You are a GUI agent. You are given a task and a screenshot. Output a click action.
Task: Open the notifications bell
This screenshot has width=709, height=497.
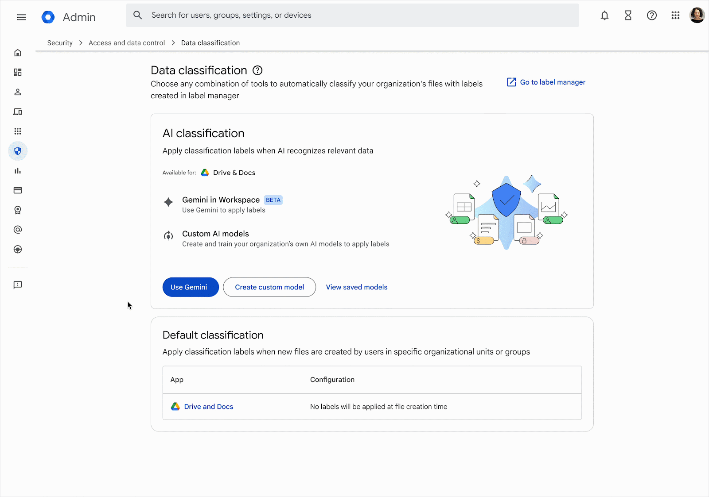point(604,15)
